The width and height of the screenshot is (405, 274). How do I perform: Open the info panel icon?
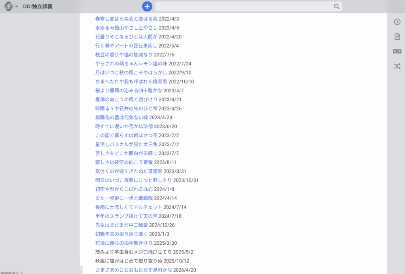pos(397,22)
